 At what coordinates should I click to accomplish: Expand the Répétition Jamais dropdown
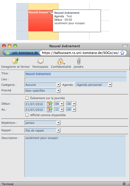coord(42,123)
